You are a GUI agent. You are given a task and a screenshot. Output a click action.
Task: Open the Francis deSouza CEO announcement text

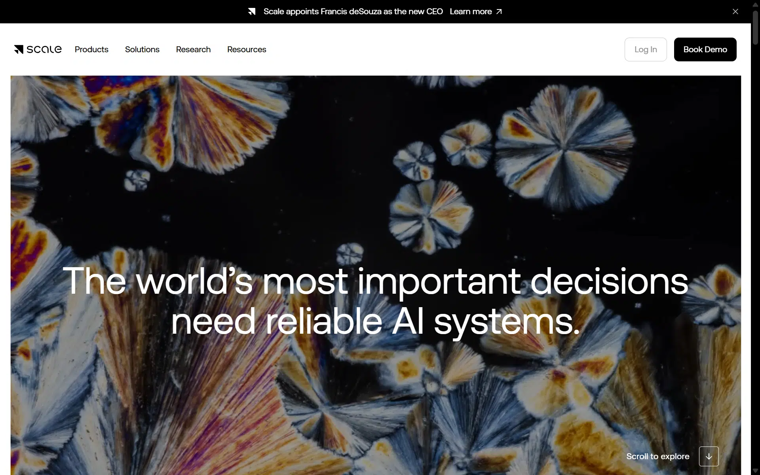pyautogui.click(x=353, y=11)
